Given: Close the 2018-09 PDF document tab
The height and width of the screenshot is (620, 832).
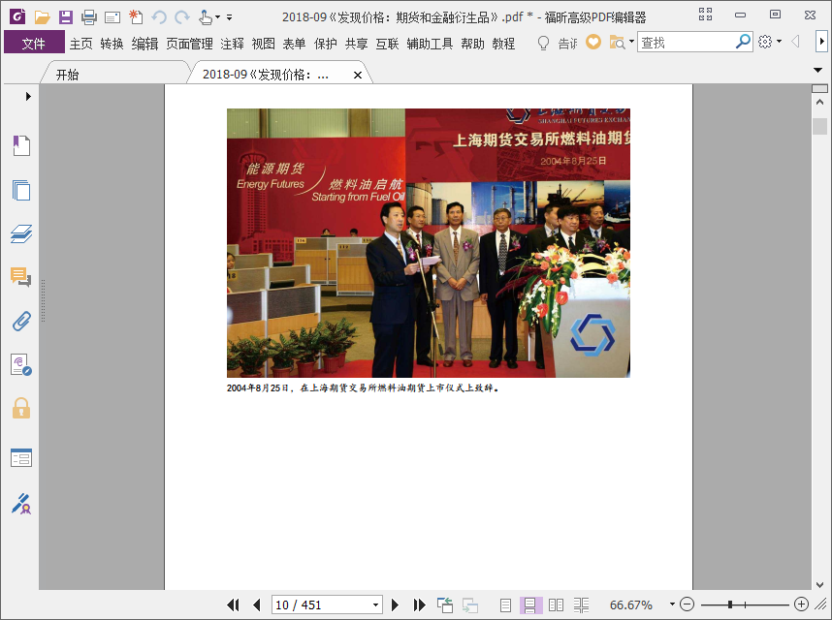Looking at the screenshot, I should [358, 76].
